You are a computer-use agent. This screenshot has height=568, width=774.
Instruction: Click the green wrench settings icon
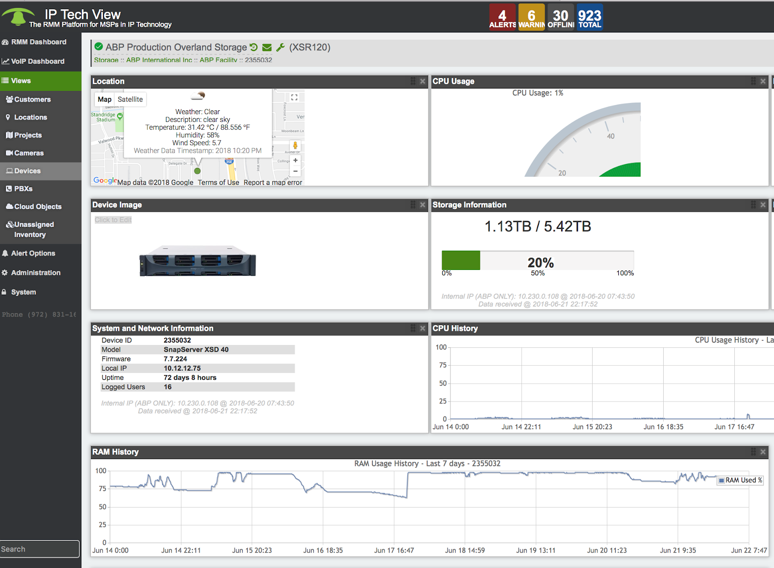[281, 47]
